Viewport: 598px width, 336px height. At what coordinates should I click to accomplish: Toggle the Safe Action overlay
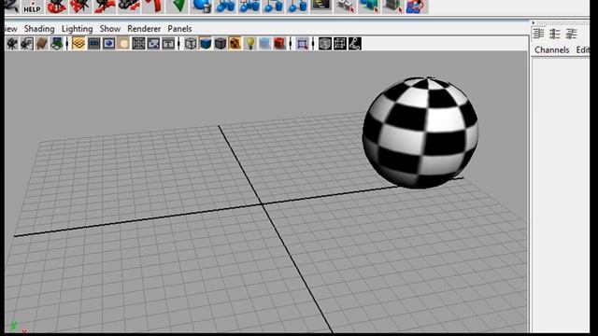pyautogui.click(x=153, y=44)
